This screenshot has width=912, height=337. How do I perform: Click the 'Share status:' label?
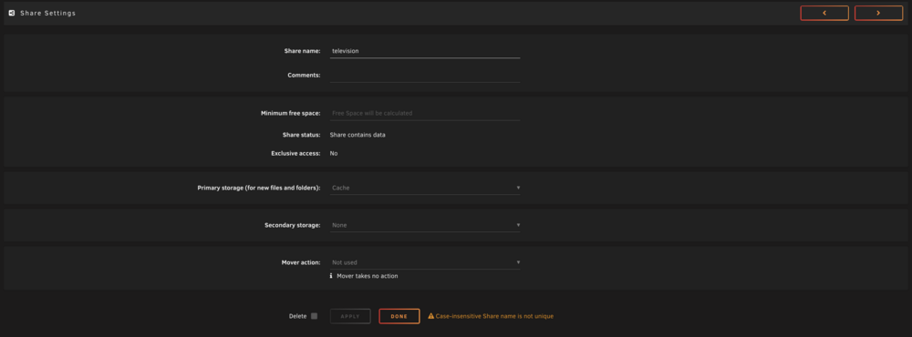(x=302, y=135)
